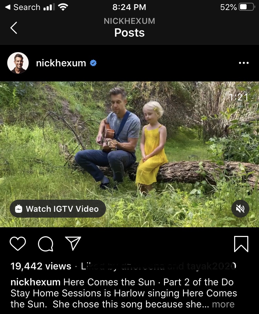This screenshot has height=314, width=259.
Task: Open the three-dot post options menu
Action: (243, 63)
